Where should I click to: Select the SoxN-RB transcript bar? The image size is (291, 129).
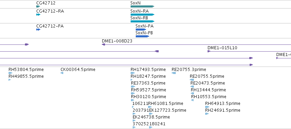[142, 21]
